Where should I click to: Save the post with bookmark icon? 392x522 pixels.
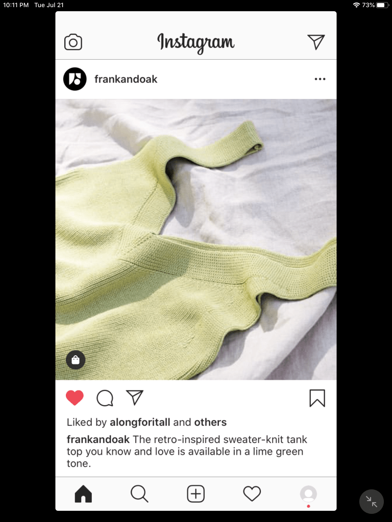[317, 398]
